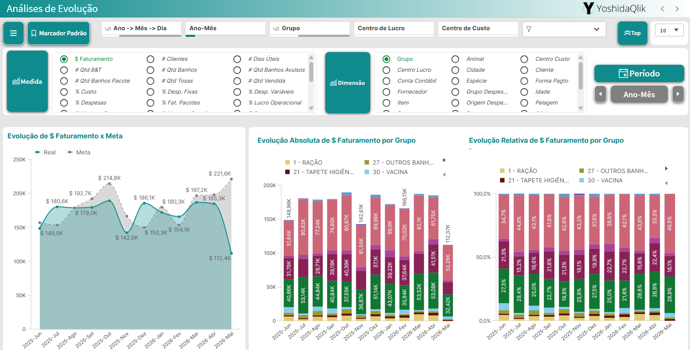Click the left arrow beside Ano-Mês
This screenshot has width=690, height=350.
[x=600, y=94]
